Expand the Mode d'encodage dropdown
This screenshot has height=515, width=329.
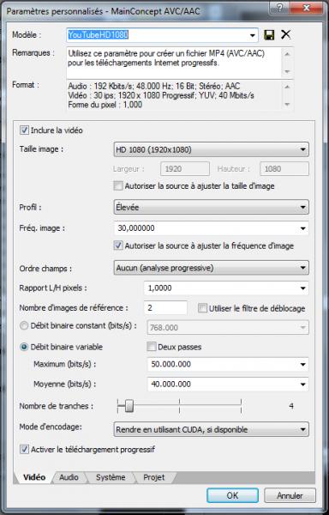[211, 429]
